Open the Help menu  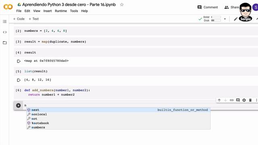click(84, 11)
